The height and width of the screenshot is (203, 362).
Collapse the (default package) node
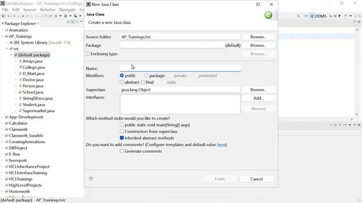click(x=11, y=55)
